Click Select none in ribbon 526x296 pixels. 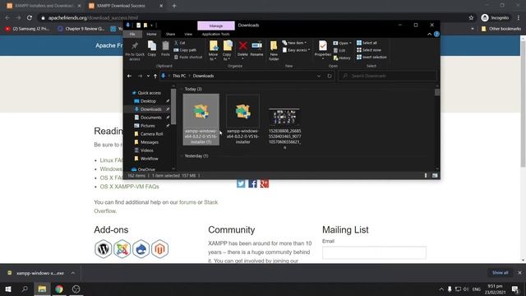369,50
